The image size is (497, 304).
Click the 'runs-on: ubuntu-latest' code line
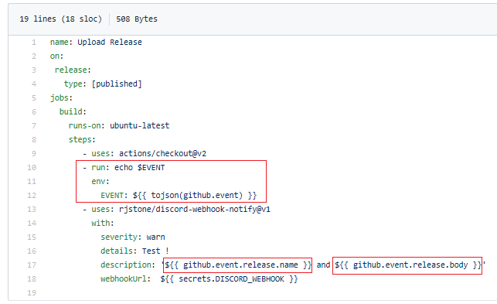pyautogui.click(x=119, y=126)
